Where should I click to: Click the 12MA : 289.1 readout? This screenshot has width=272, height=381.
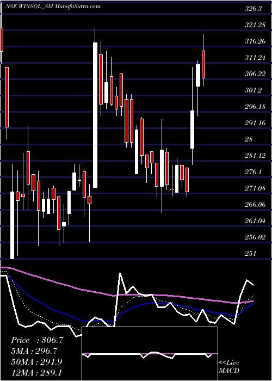click(36, 372)
